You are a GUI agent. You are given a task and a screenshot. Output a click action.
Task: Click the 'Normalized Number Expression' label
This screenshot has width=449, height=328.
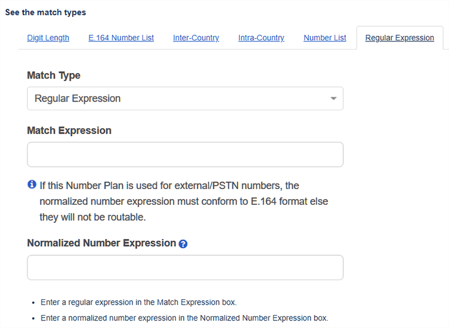click(101, 243)
